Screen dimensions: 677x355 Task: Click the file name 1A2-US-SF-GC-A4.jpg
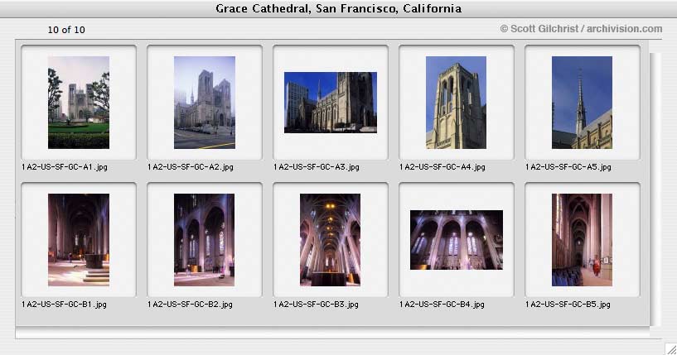point(442,167)
